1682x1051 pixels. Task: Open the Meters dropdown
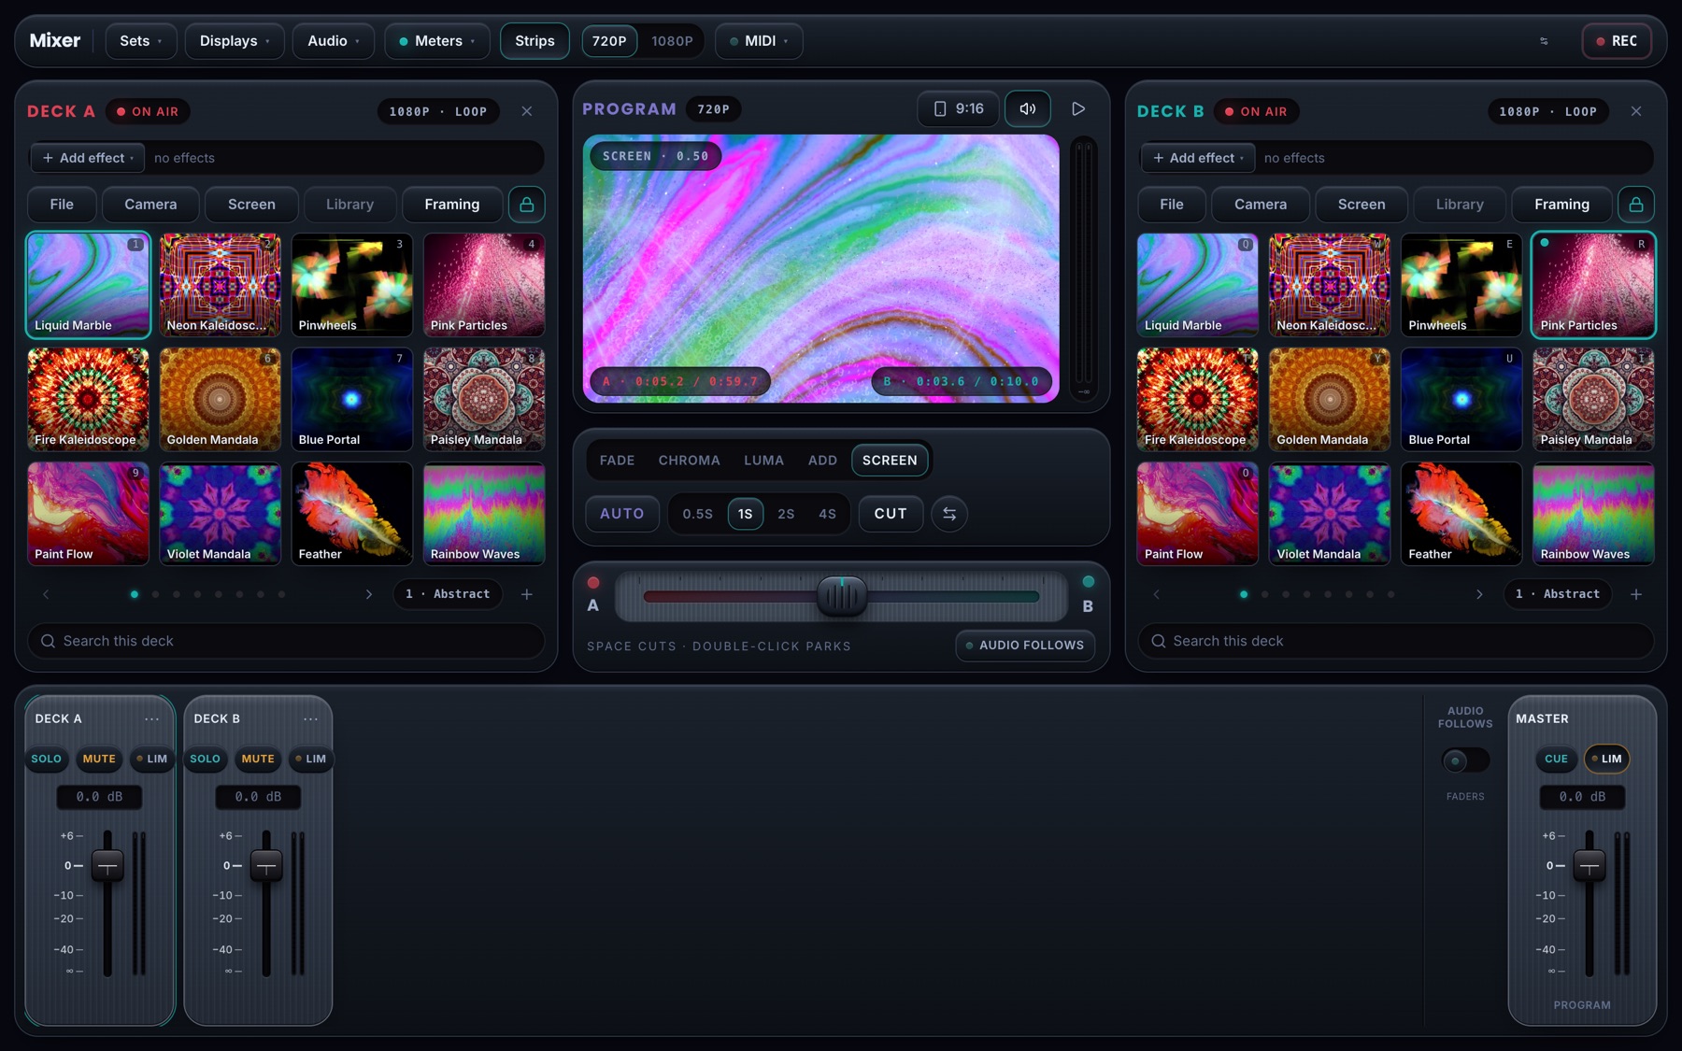[436, 41]
